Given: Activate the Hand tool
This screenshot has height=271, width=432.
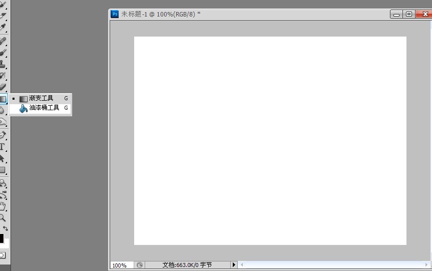Looking at the screenshot, I should pos(3,206).
